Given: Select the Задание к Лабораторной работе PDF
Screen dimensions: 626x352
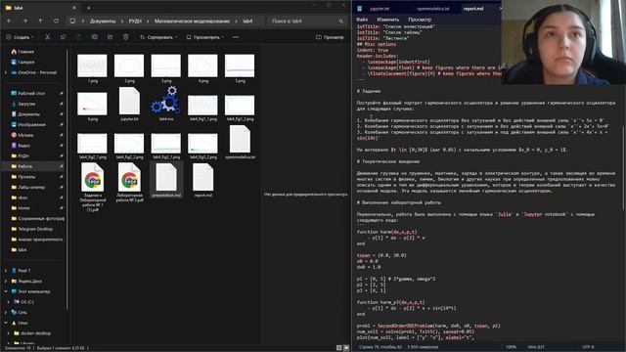Looking at the screenshot, I should tap(92, 187).
